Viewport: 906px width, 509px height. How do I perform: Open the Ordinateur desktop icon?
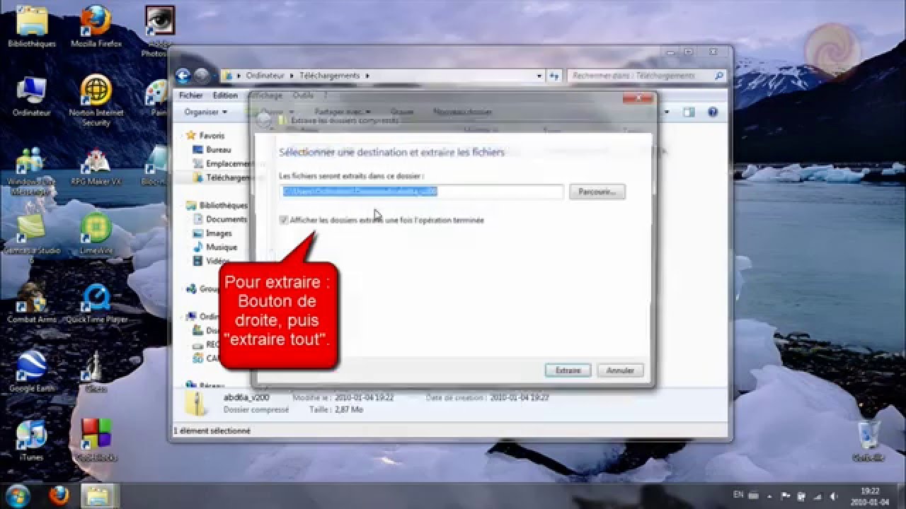click(x=32, y=95)
